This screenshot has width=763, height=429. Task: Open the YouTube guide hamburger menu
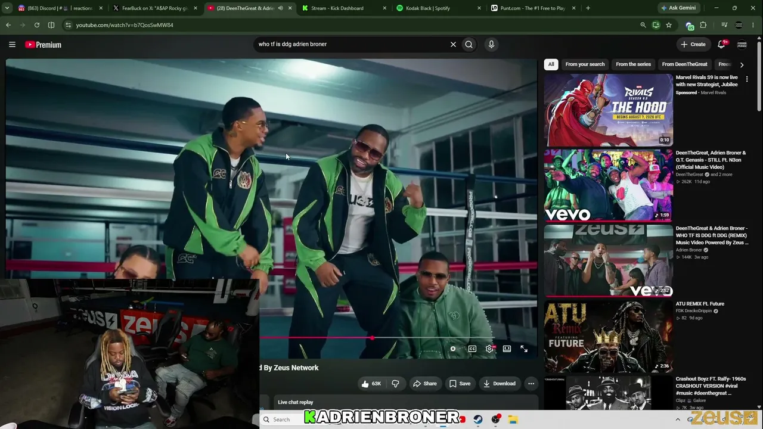click(12, 44)
